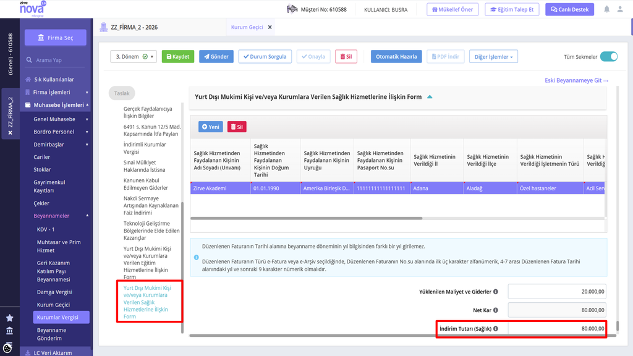Click the Zirve Nova logo

coord(32,9)
